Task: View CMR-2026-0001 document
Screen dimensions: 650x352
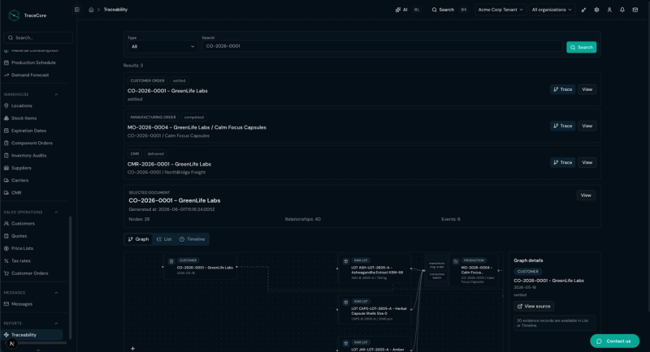Action: [x=587, y=162]
